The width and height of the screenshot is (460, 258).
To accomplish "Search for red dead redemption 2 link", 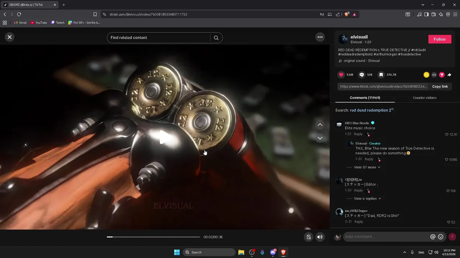I will point(372,110).
